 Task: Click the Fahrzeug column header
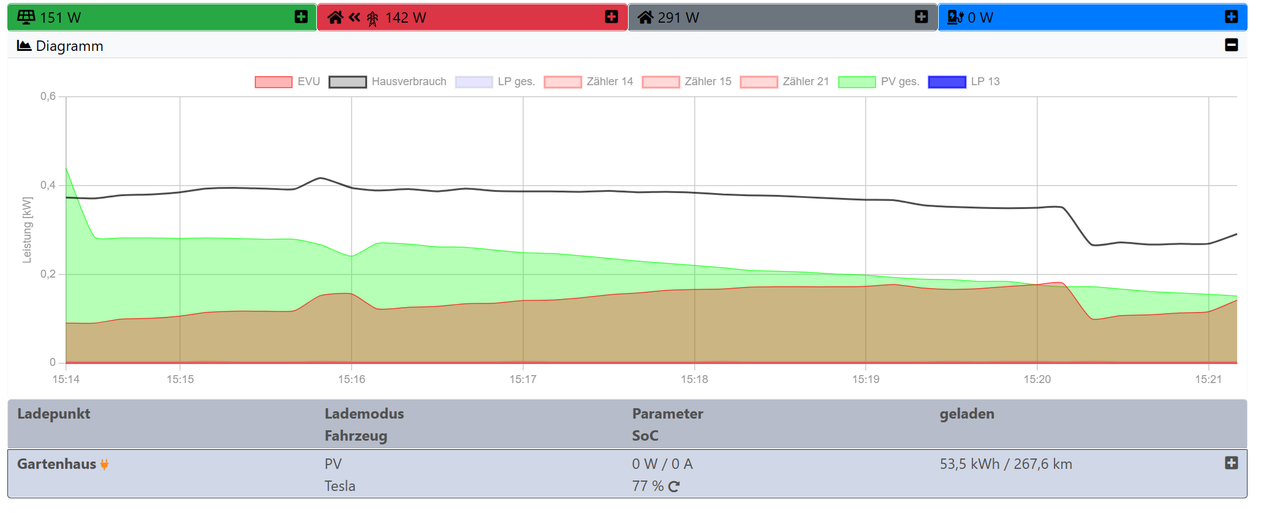[x=356, y=436]
